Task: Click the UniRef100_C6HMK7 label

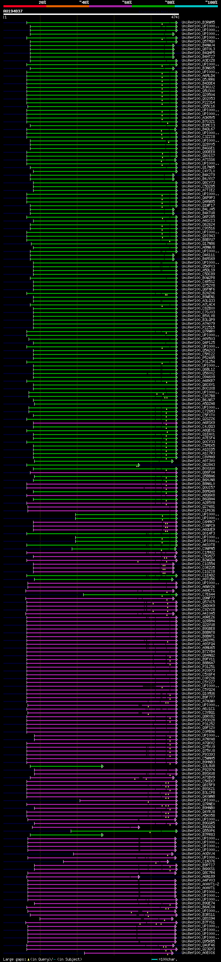Action: click(198, 522)
